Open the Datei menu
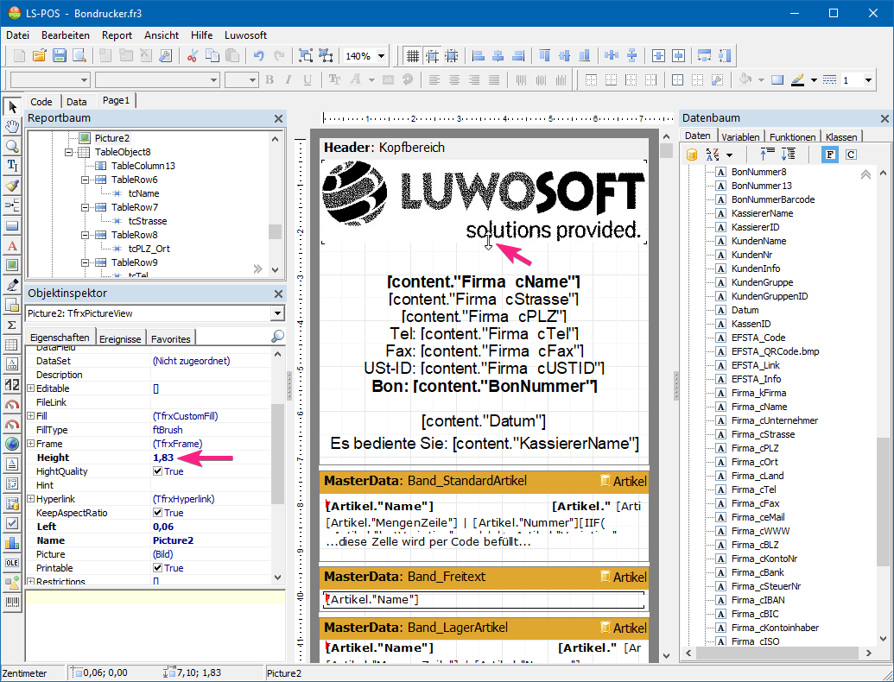Screen dimensions: 894x682 pos(17,35)
